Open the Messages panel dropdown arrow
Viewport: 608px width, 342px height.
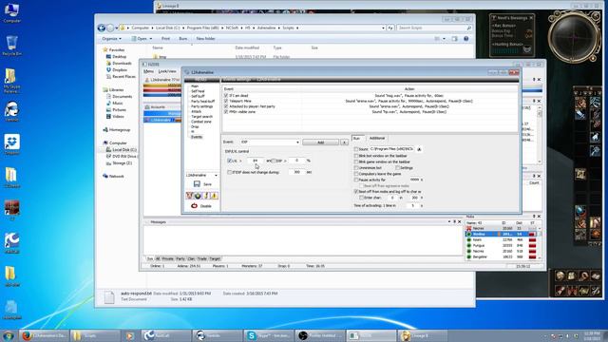pyautogui.click(x=449, y=221)
